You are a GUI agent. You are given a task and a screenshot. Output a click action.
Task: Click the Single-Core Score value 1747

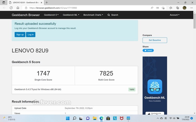43,73
